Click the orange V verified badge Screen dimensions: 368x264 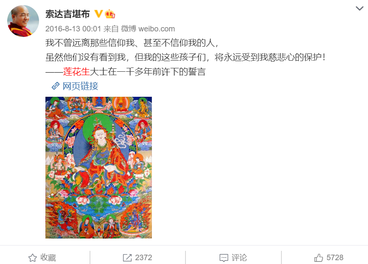pos(98,14)
